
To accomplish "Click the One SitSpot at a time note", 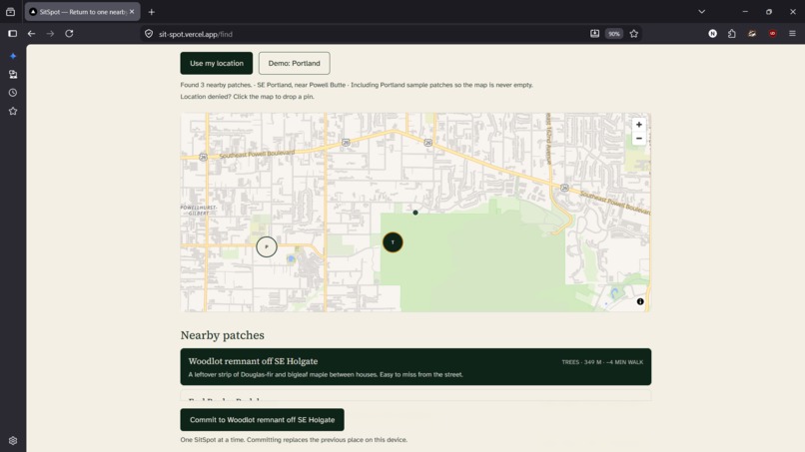I will tap(294, 440).
